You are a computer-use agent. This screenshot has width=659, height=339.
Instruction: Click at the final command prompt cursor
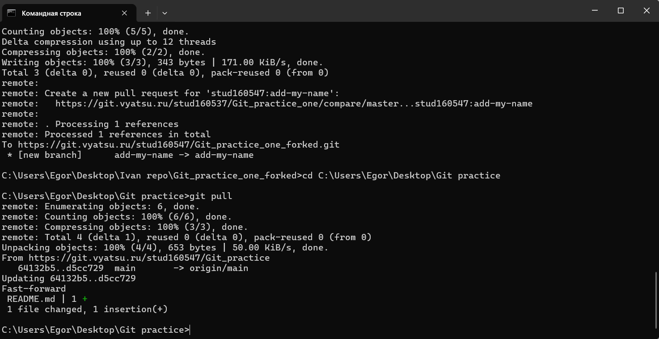(x=190, y=330)
